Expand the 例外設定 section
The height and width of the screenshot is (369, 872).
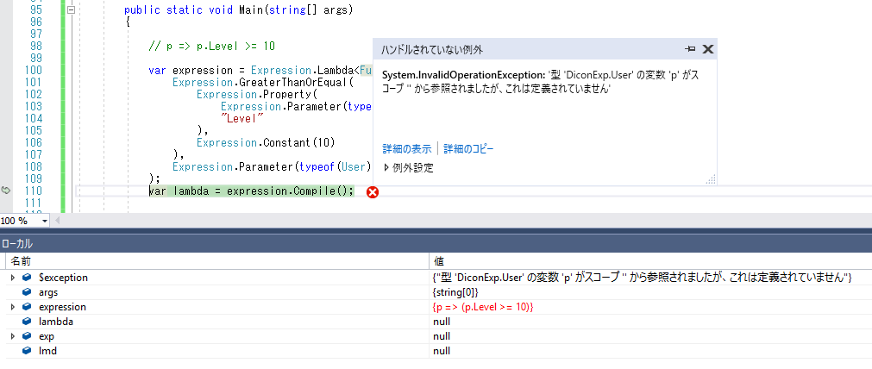pos(409,167)
